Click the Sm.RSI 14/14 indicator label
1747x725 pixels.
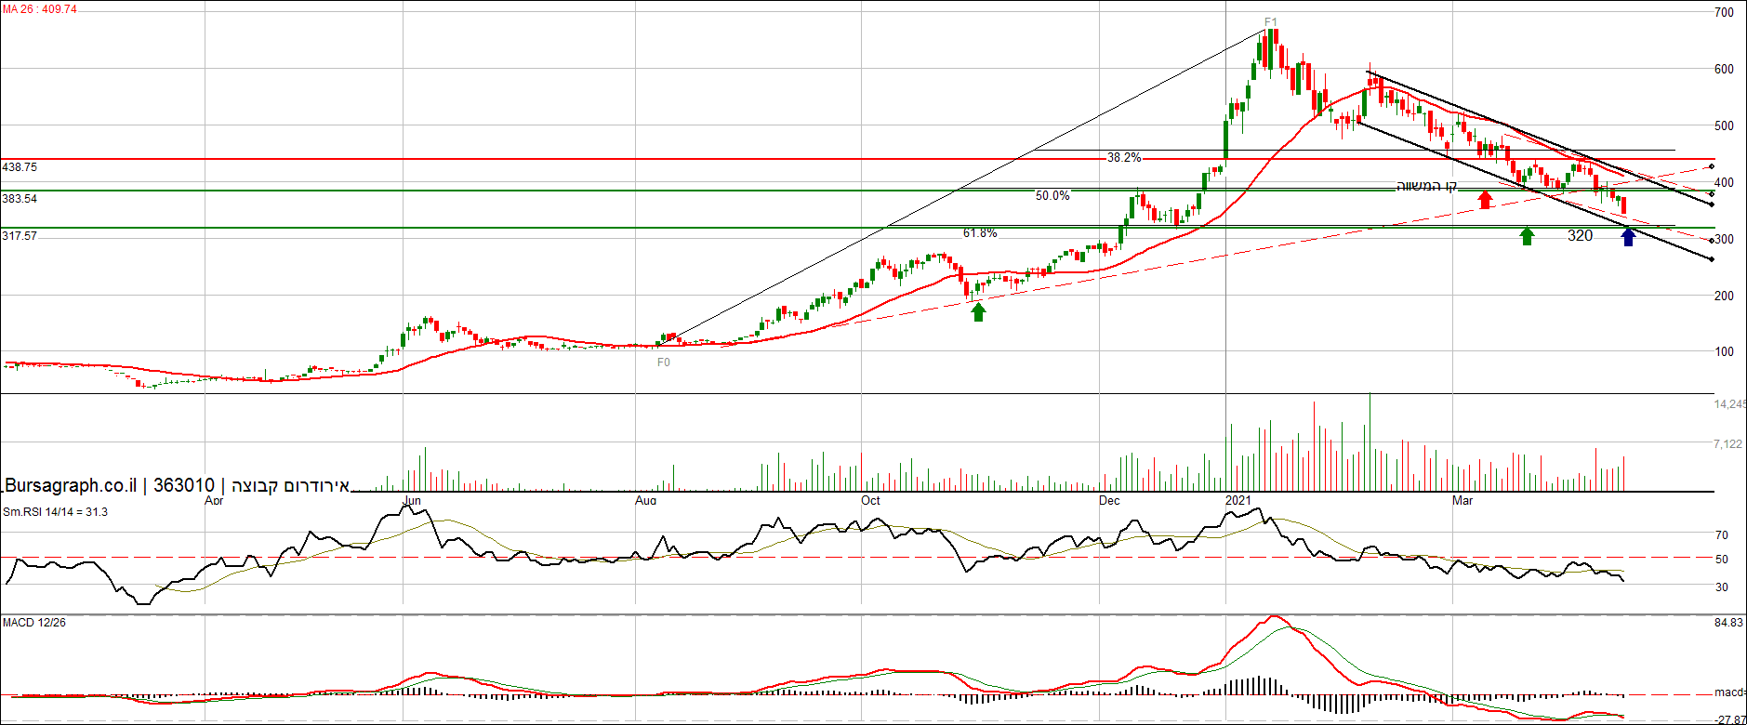click(x=55, y=512)
